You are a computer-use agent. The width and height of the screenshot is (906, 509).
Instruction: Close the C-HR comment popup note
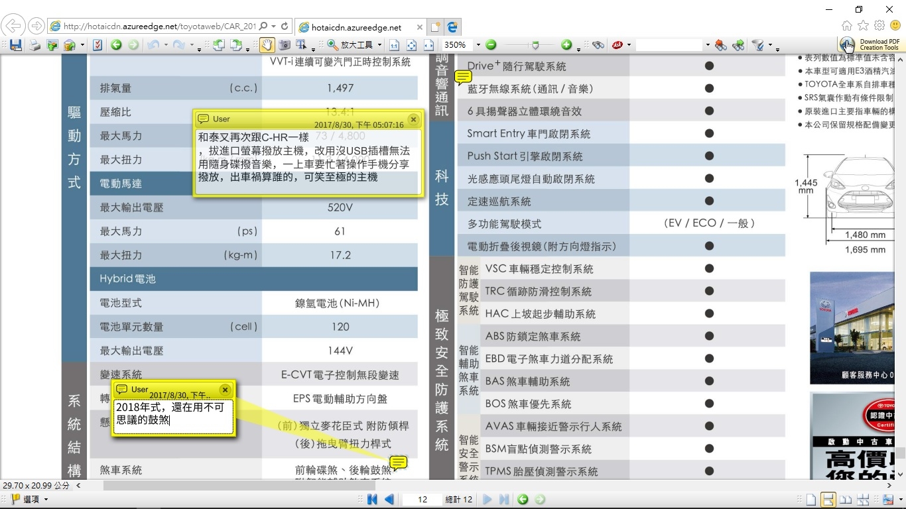click(x=413, y=119)
